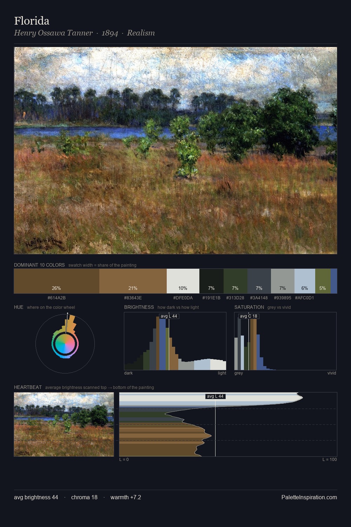
Task: Click the brightness histogram chart
Action: click(175, 341)
